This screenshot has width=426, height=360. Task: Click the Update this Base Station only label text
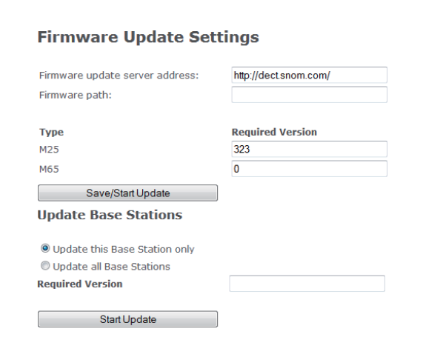[124, 249]
